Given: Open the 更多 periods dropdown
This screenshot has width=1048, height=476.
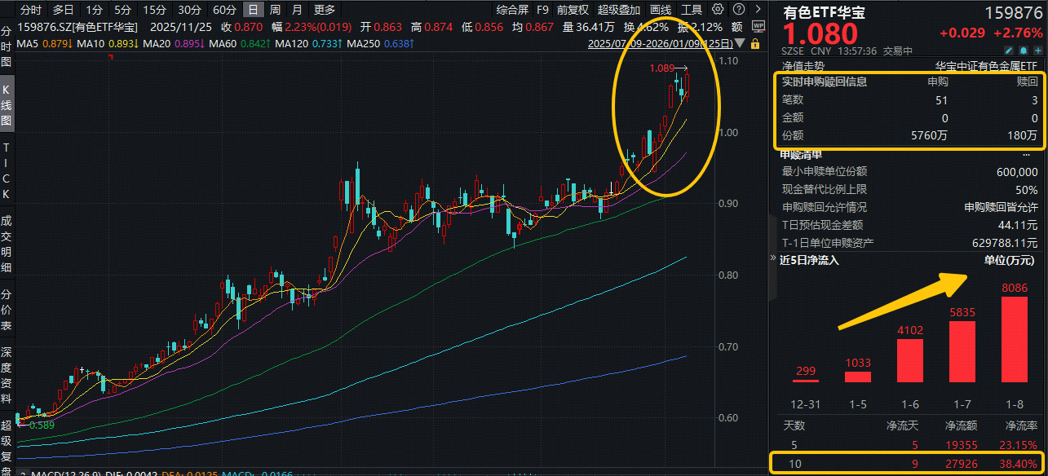Looking at the screenshot, I should [324, 10].
